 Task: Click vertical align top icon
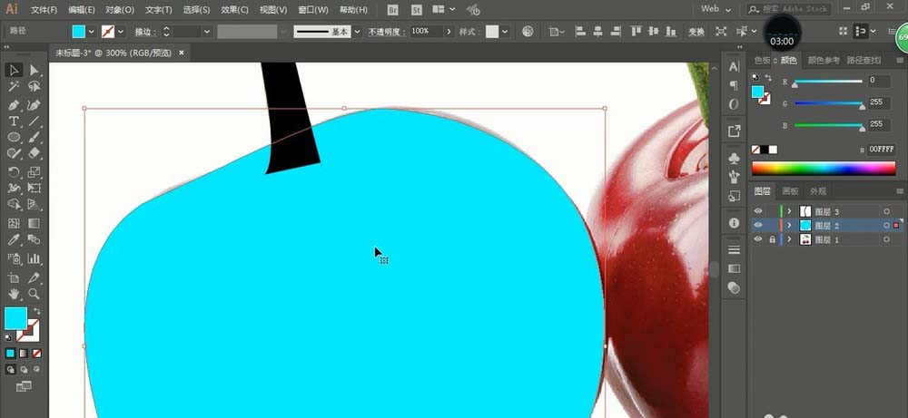tap(636, 32)
